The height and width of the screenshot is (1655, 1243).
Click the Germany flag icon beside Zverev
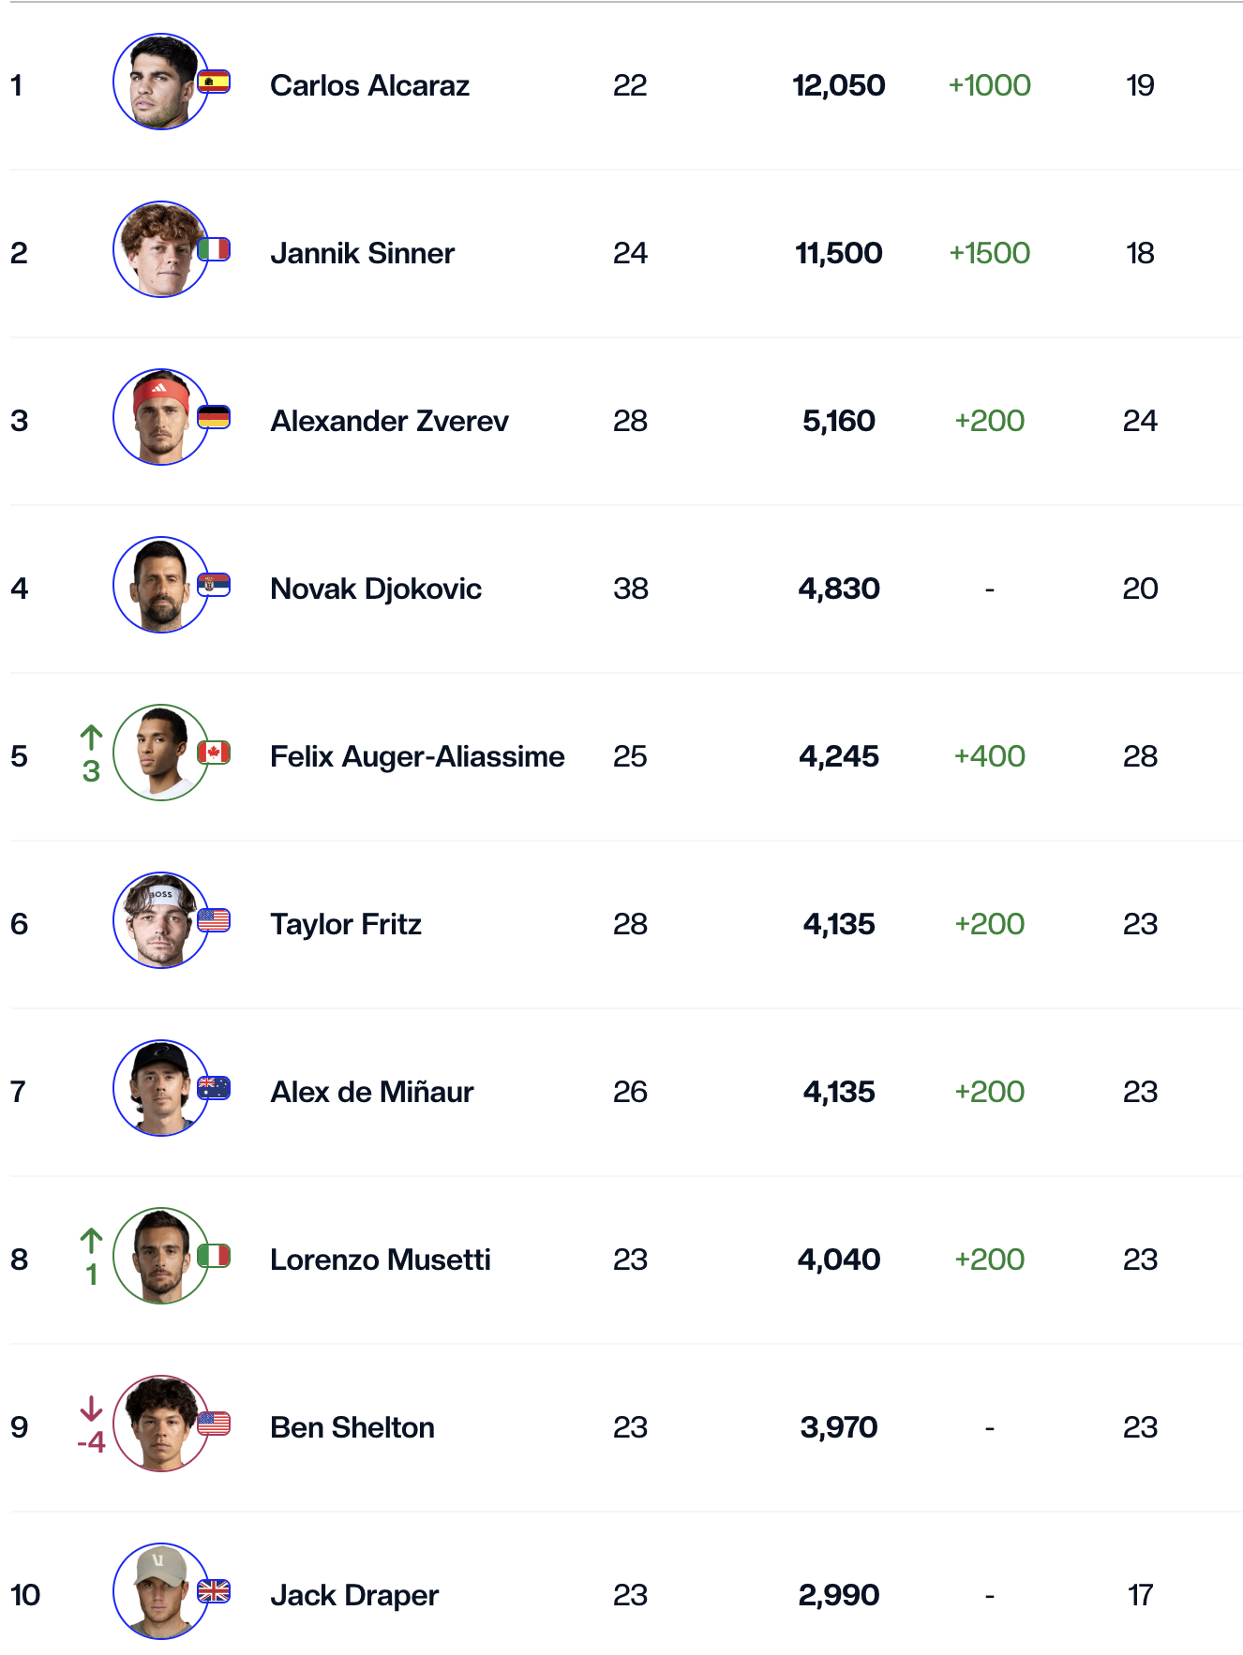tap(214, 417)
